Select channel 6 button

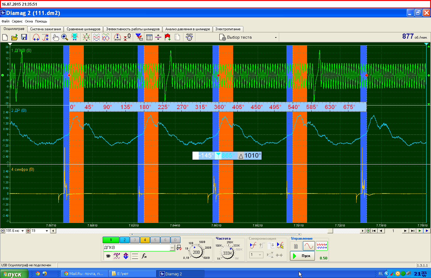pos(165,240)
